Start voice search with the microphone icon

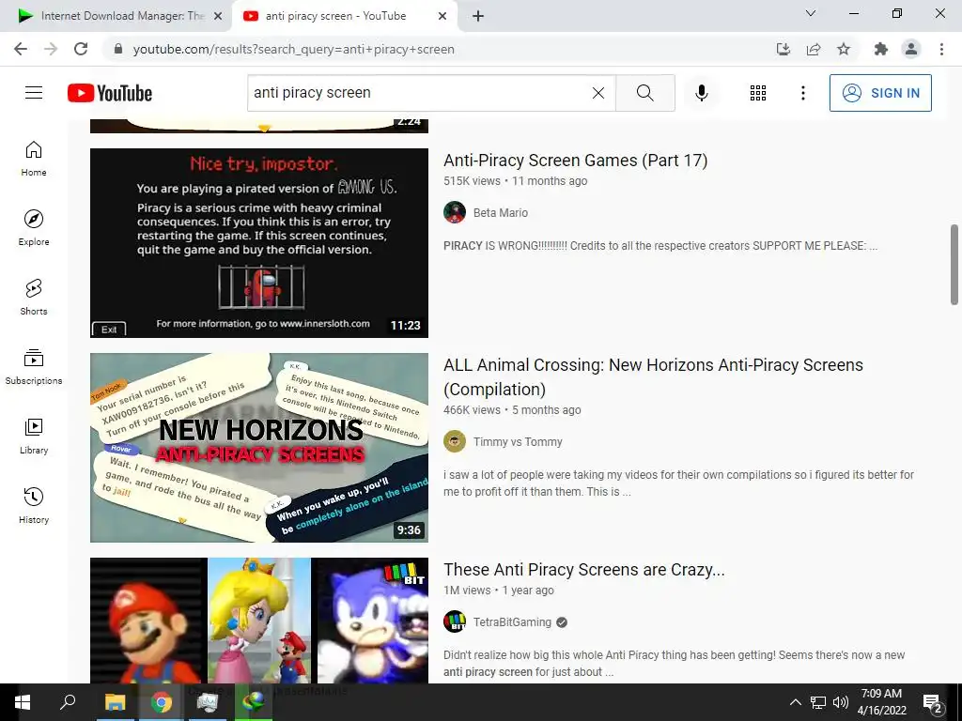point(701,93)
